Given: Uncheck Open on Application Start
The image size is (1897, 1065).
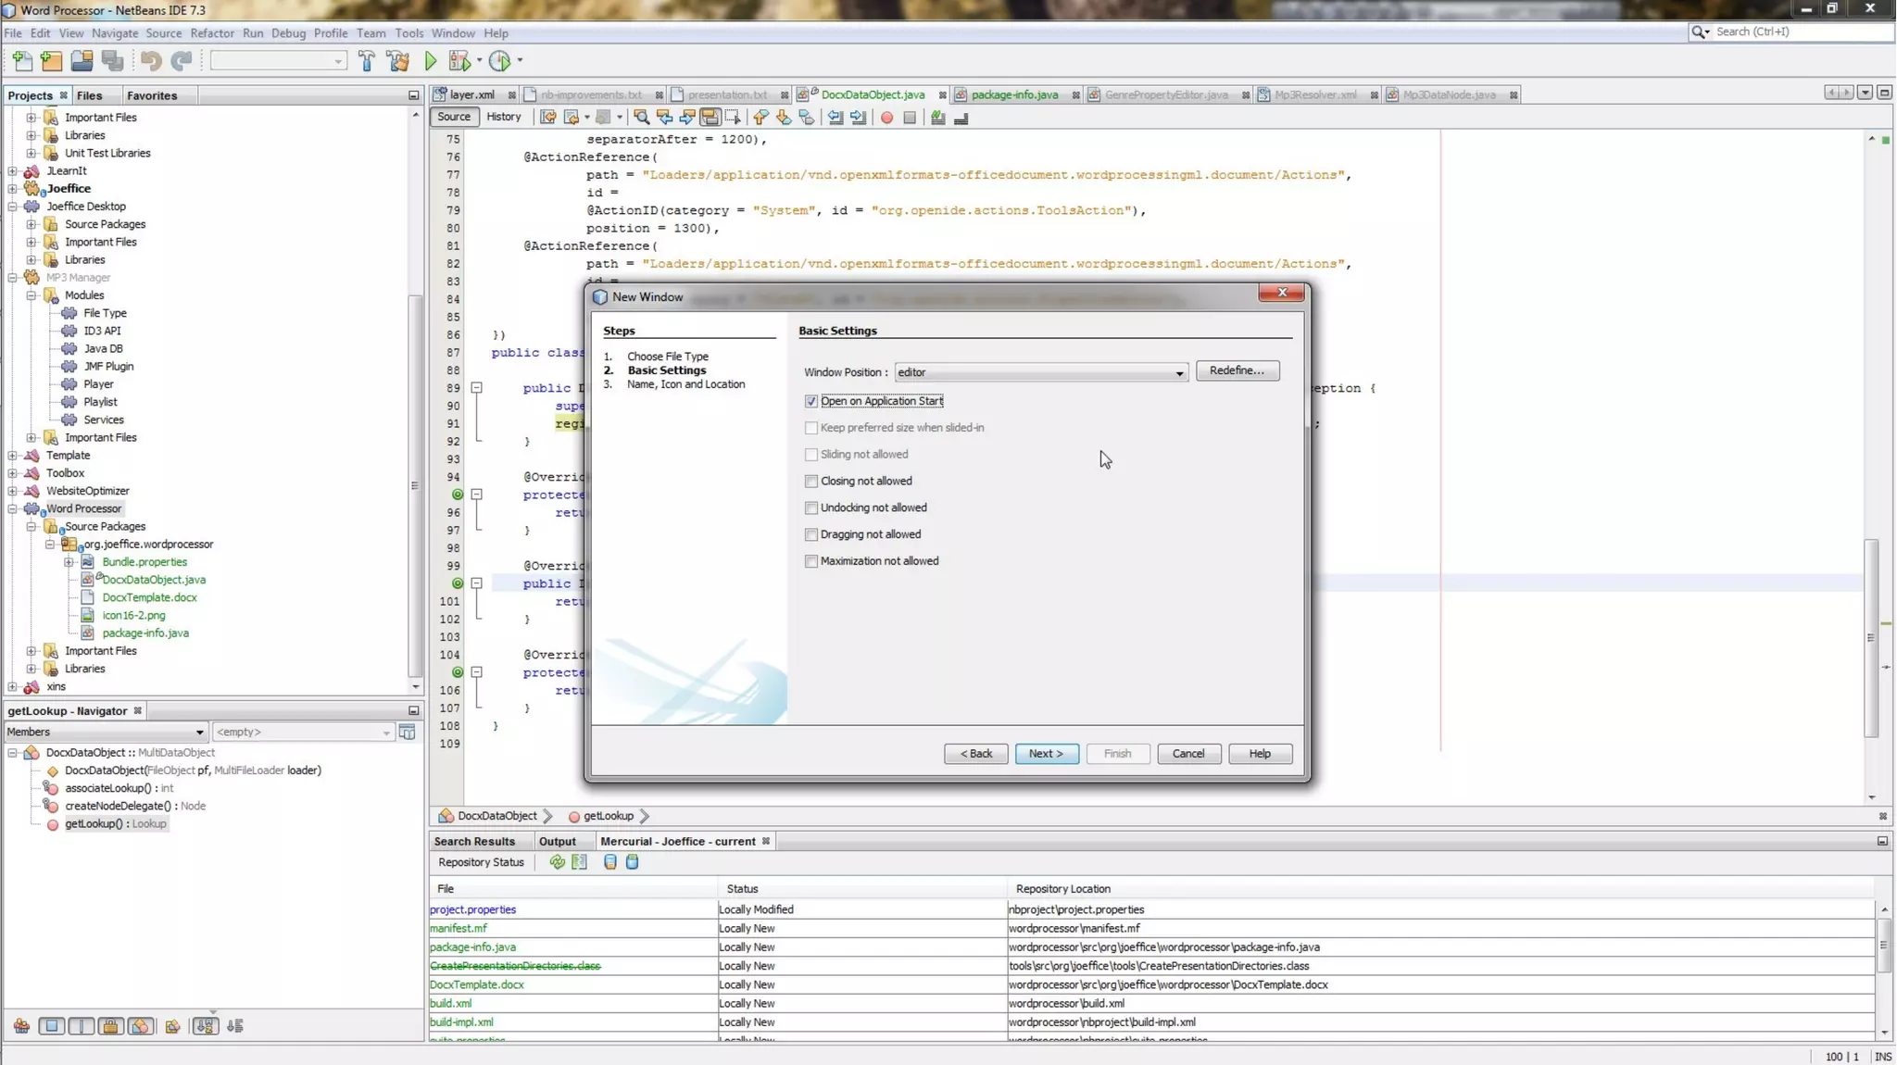Looking at the screenshot, I should pos(811,401).
